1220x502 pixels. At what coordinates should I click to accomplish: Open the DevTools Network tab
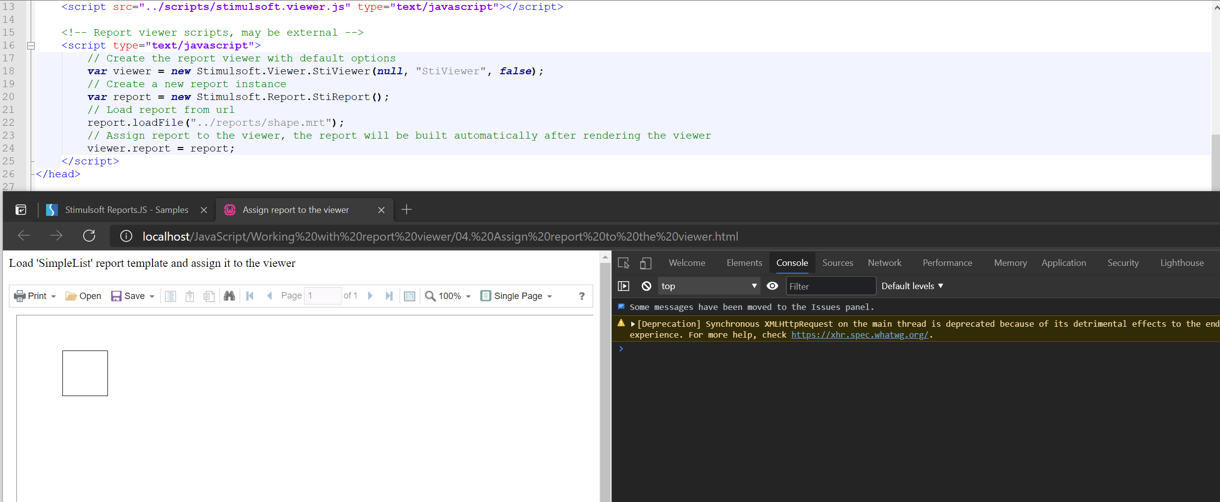tap(885, 263)
